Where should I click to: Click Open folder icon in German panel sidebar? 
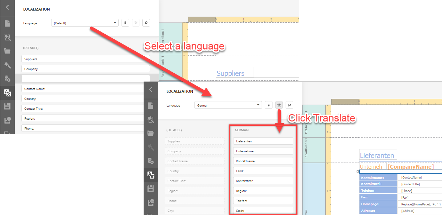pyautogui.click(x=151, y=133)
